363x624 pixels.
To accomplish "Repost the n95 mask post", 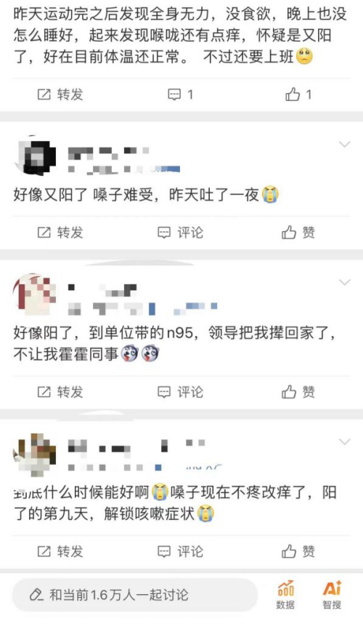I will click(60, 392).
